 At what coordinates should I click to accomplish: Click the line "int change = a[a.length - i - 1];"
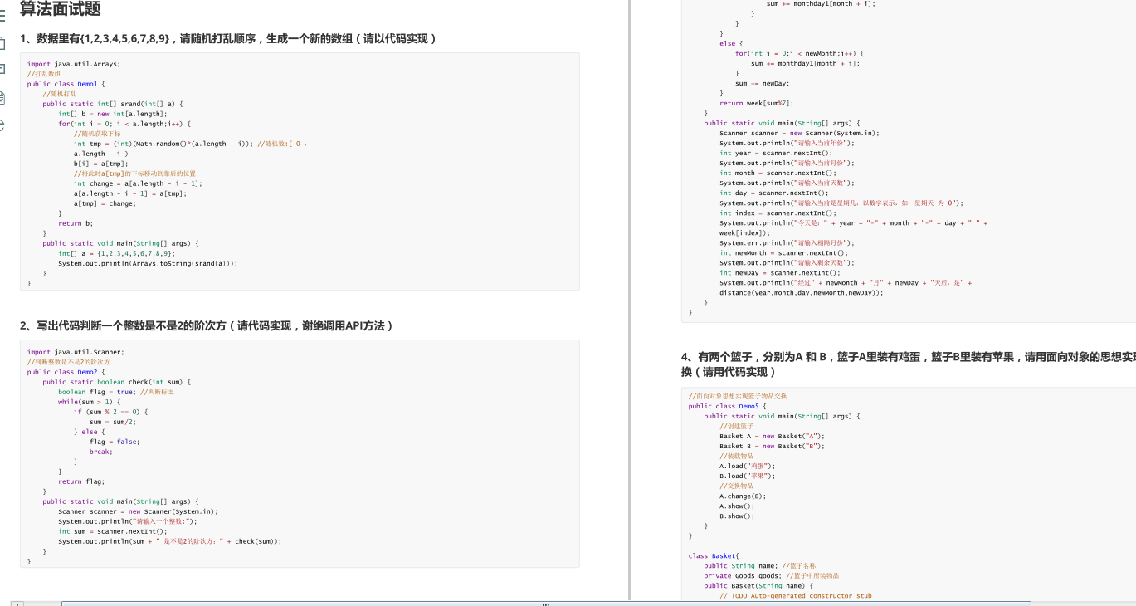(x=138, y=183)
